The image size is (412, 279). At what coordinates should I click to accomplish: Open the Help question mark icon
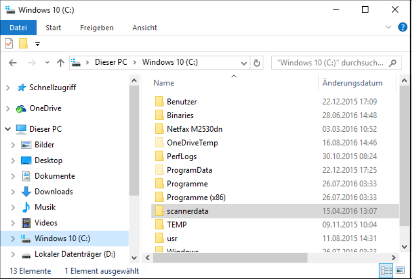(x=402, y=27)
